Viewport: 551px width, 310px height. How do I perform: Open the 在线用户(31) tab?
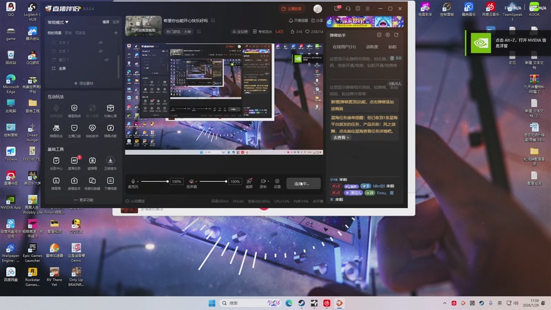coord(344,47)
